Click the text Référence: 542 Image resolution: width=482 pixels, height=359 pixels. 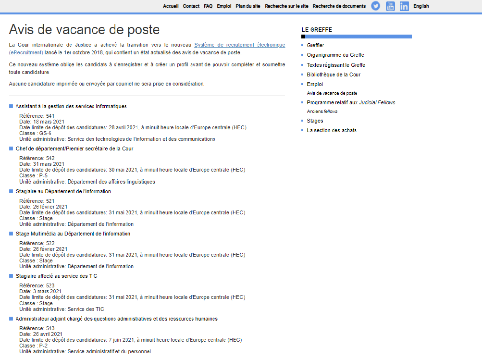[x=37, y=158]
